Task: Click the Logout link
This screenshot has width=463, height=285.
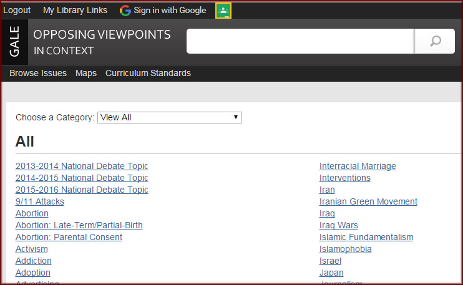Action: [17, 11]
